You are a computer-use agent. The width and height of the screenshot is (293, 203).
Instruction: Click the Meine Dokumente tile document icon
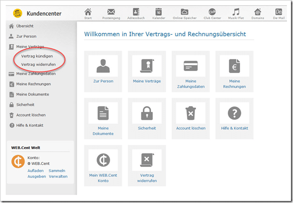point(103,113)
